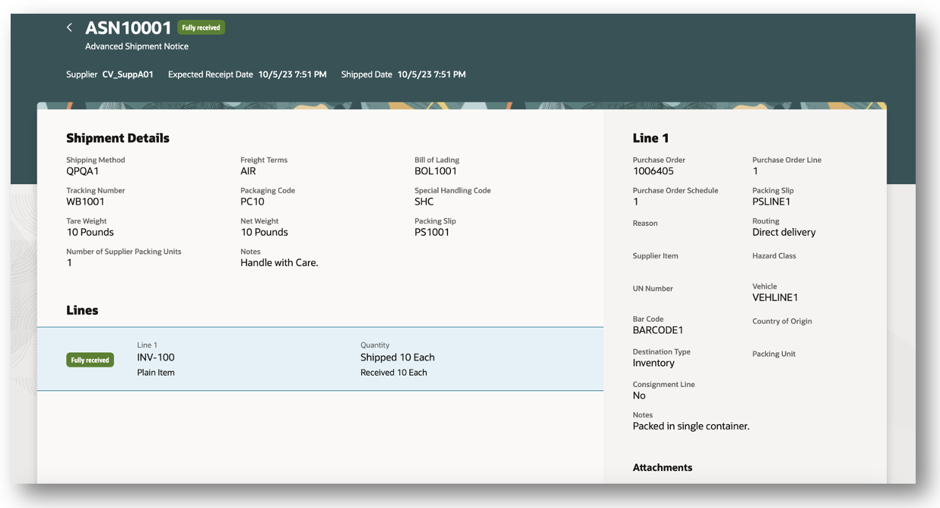Click Packing Slip value PS1001
The width and height of the screenshot is (940, 508).
[x=432, y=232]
